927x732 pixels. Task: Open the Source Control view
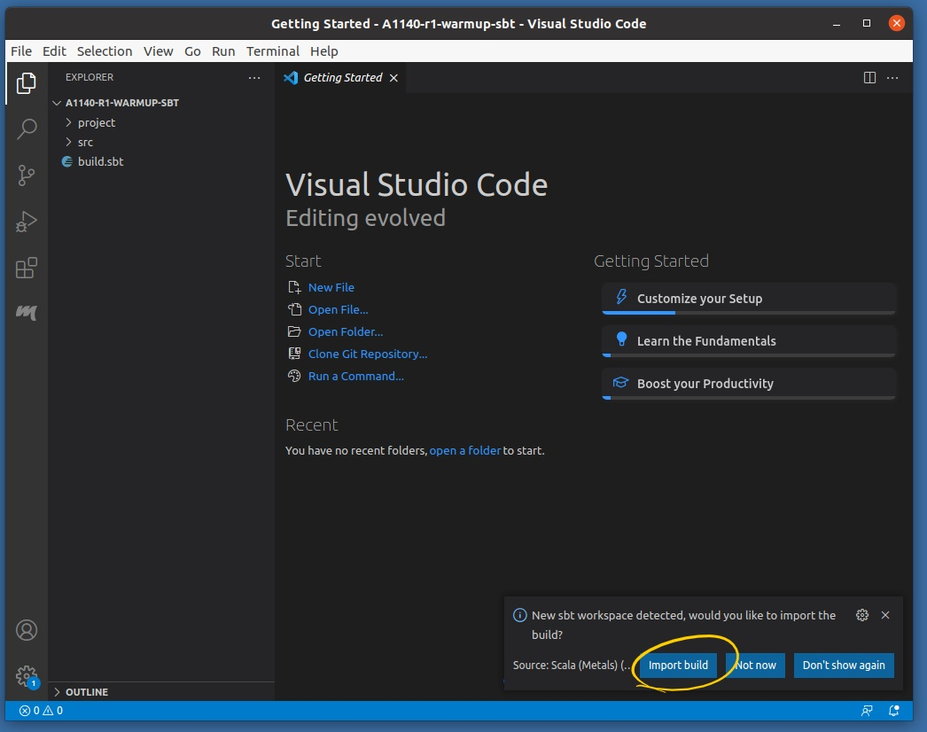[x=27, y=175]
